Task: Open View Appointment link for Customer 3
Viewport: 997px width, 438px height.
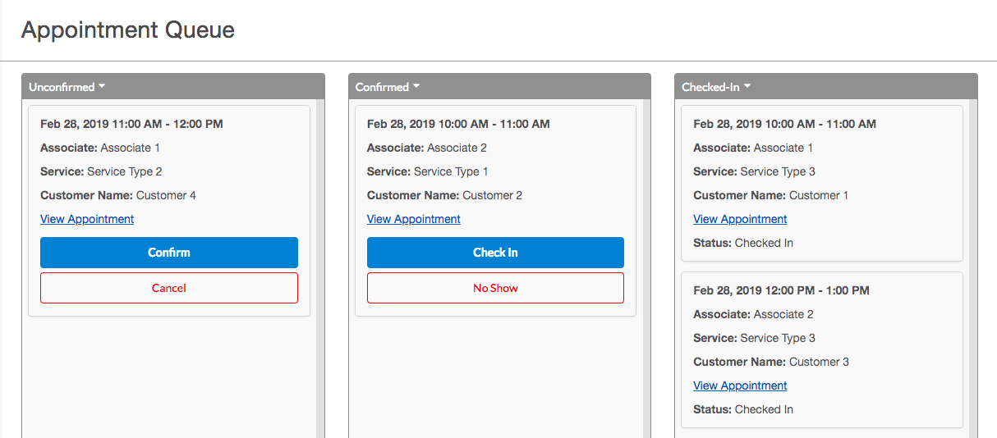Action: click(x=740, y=386)
